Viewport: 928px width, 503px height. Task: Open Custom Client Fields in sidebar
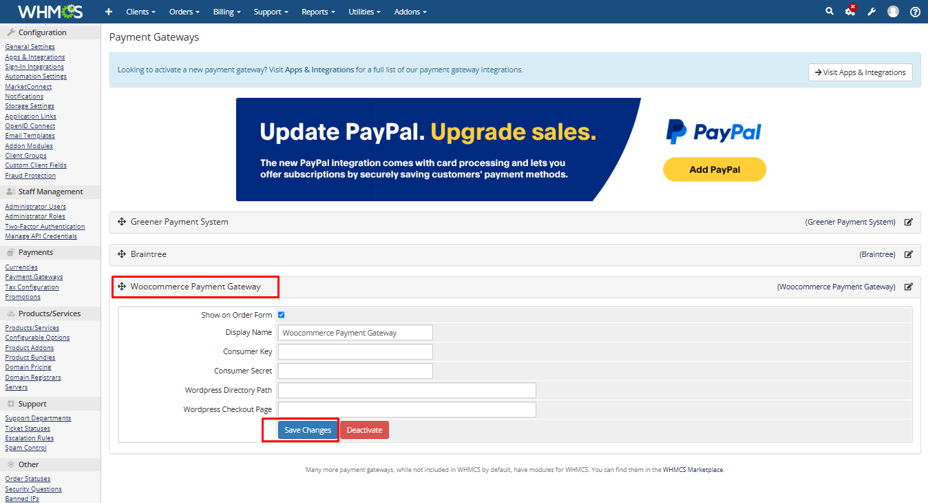coord(36,165)
